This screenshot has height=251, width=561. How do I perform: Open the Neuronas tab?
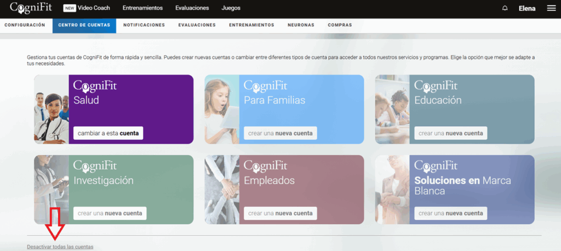click(301, 25)
